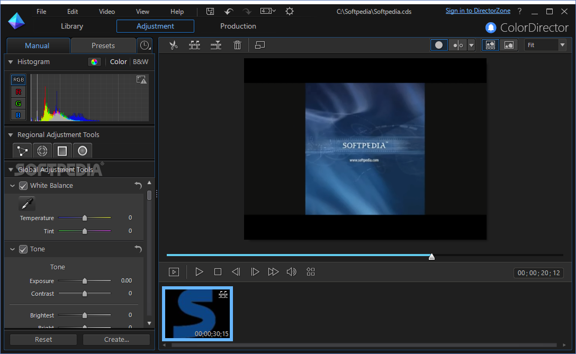
Task: Switch to the Production tab
Action: (238, 26)
